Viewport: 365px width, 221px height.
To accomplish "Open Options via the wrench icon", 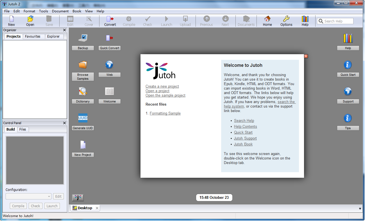I will pyautogui.click(x=286, y=19).
